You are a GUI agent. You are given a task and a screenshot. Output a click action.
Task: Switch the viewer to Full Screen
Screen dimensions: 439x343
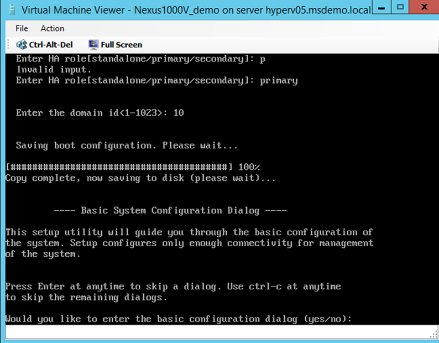pyautogui.click(x=115, y=45)
